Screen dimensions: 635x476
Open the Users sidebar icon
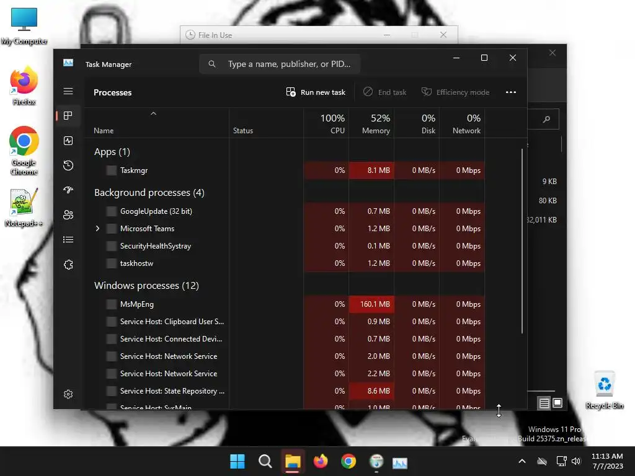[x=68, y=214]
